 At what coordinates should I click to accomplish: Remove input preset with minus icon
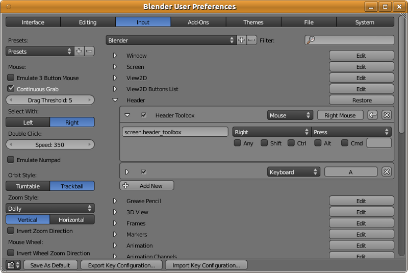coord(89,51)
